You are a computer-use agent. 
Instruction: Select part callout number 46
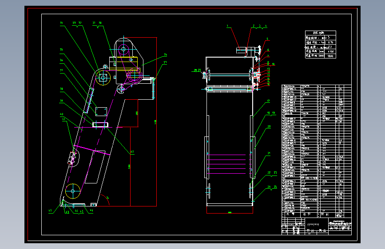tap(91, 210)
